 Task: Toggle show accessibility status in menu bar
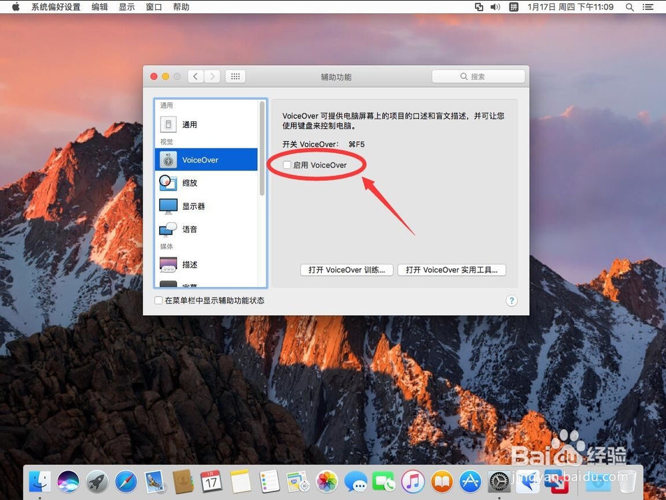pyautogui.click(x=159, y=300)
